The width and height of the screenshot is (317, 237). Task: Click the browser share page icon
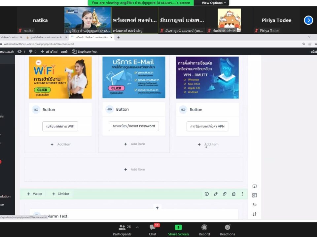point(310,44)
